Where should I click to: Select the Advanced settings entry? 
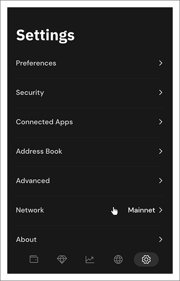(x=90, y=181)
